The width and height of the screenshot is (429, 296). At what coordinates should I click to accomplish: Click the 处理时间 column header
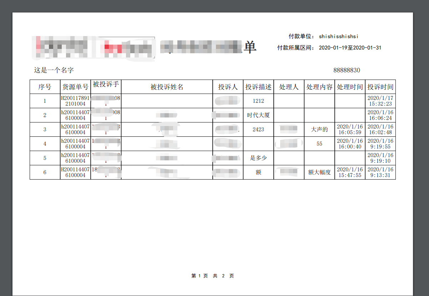point(350,87)
